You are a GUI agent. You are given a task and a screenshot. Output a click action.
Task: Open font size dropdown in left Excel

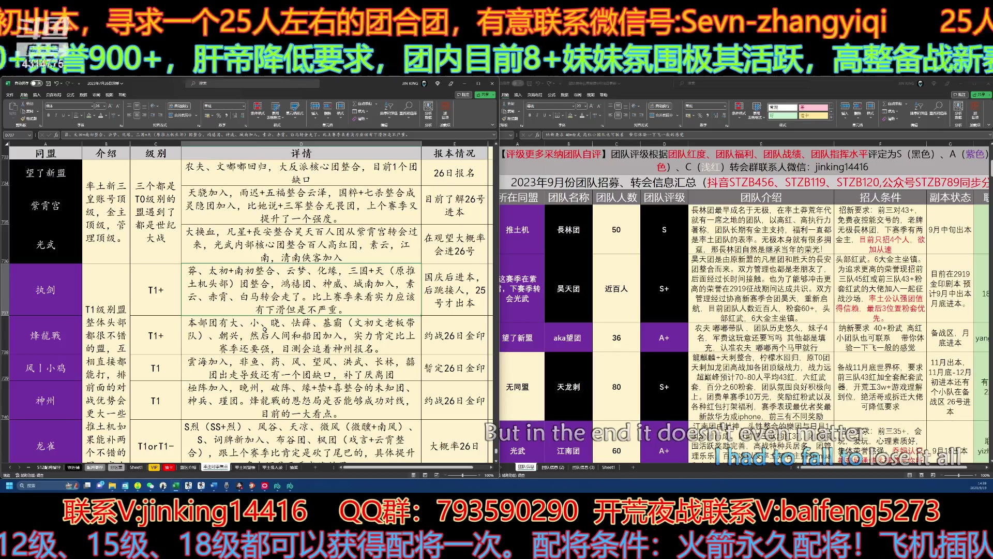[103, 106]
